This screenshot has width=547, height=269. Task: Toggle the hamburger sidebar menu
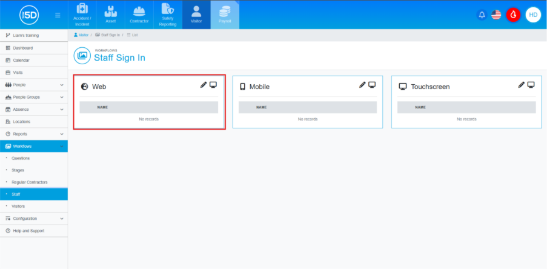click(x=58, y=15)
